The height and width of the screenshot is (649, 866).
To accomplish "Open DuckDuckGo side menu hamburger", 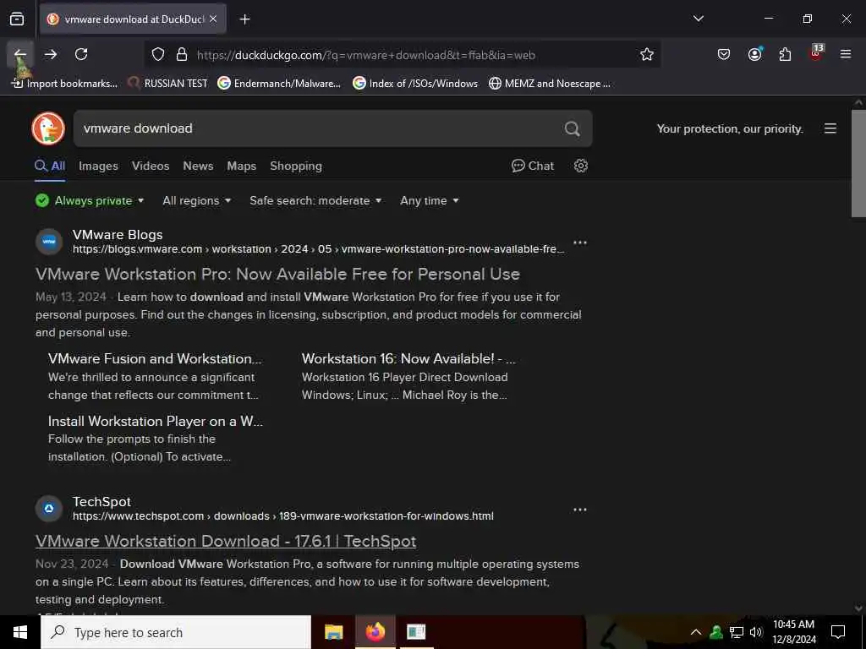I will pyautogui.click(x=830, y=128).
